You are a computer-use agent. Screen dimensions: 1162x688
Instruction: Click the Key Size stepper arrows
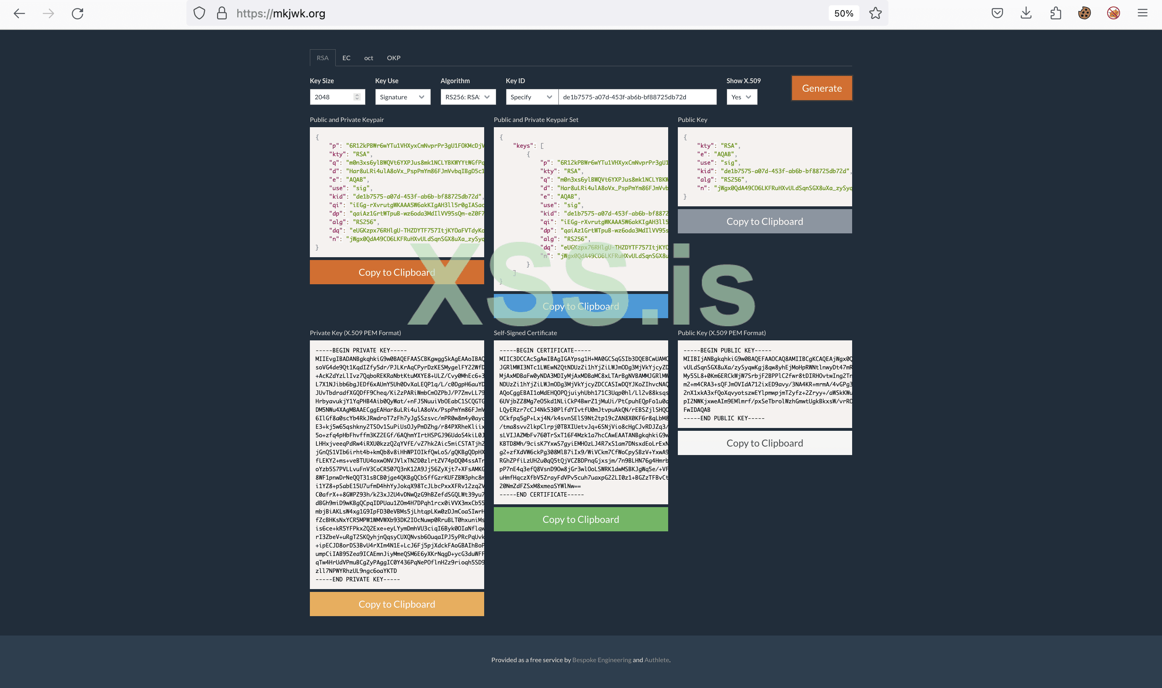pyautogui.click(x=357, y=97)
